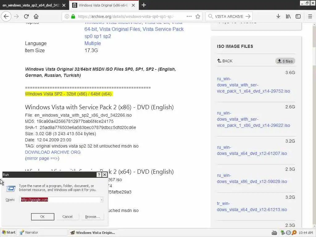Click the on-screen keyboard tray icon
This screenshot has height=237, width=316.
(x=274, y=233)
